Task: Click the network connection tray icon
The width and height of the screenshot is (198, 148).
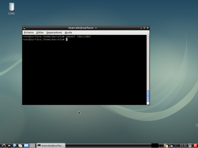Action: (171, 145)
